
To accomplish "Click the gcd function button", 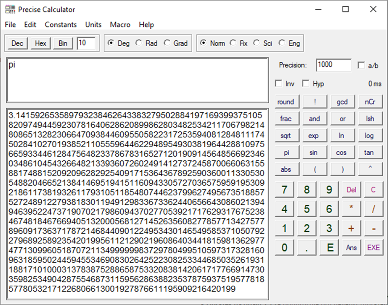I will tap(342, 101).
